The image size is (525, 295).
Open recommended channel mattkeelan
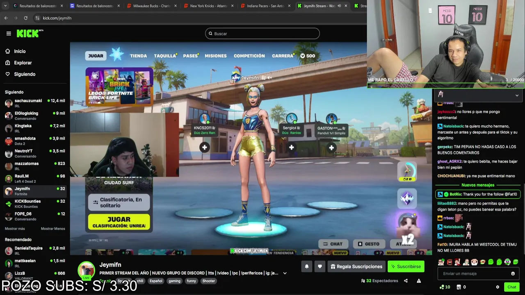[x=35, y=263]
